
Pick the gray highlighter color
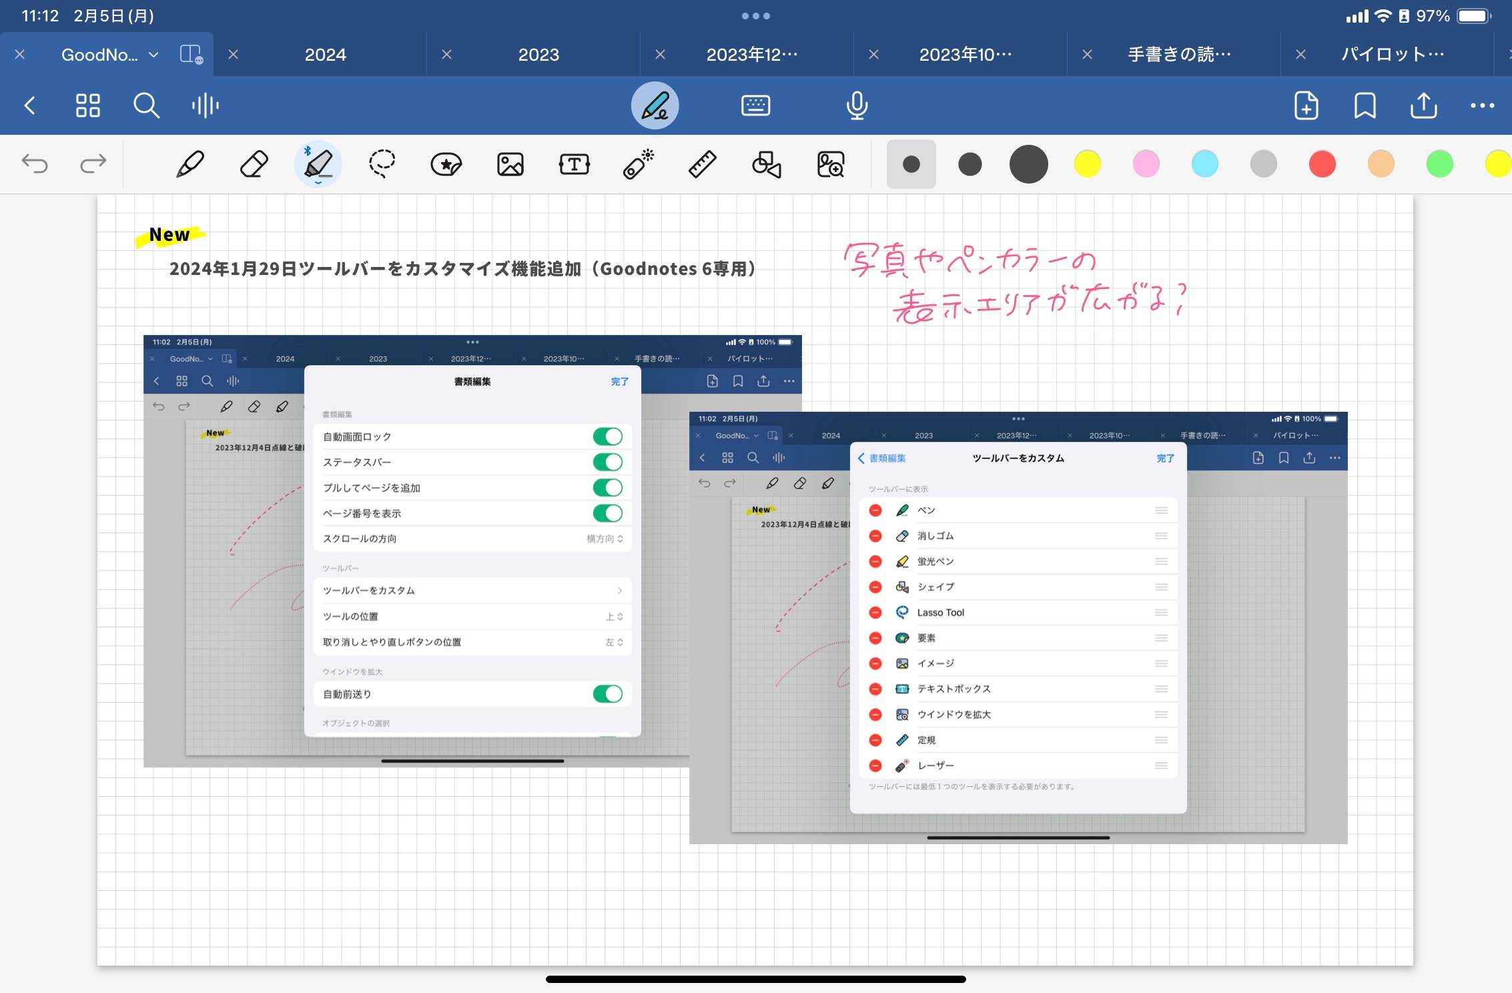pyautogui.click(x=1263, y=164)
